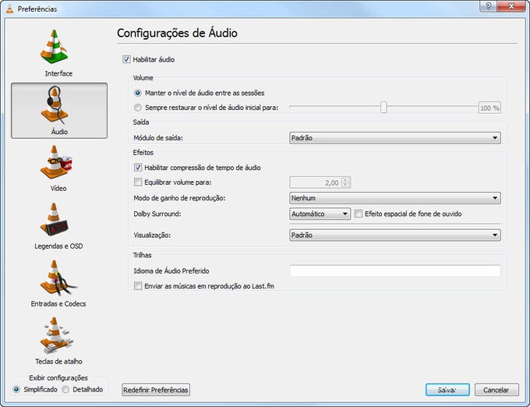This screenshot has width=530, height=407.
Task: Open Vídeo preferences cone icon
Action: [56, 162]
